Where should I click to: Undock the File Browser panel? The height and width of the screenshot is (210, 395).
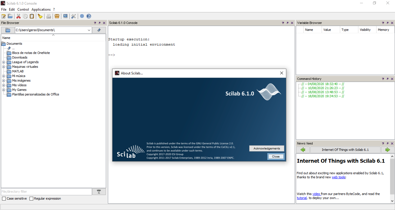[99, 23]
